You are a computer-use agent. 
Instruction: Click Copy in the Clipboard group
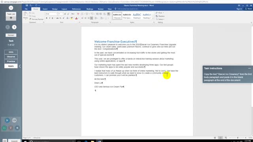[32, 16]
